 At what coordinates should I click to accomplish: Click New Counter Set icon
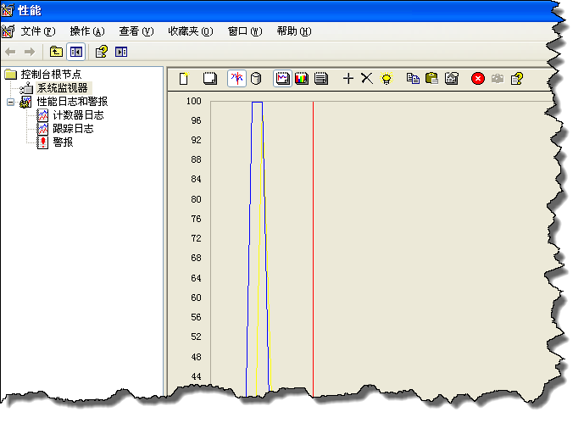click(x=184, y=79)
